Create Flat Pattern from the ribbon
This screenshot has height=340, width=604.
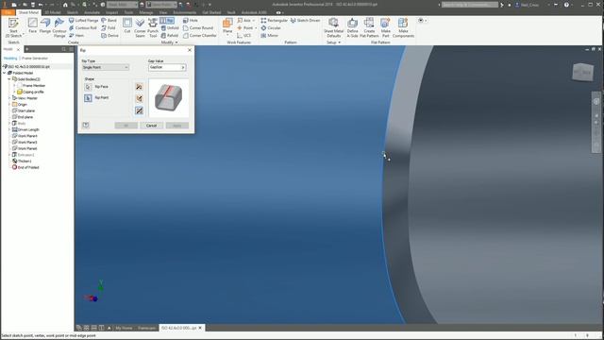click(369, 27)
